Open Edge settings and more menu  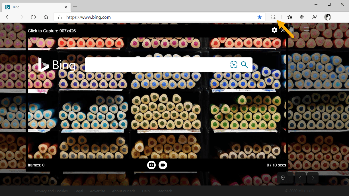pos(340,17)
